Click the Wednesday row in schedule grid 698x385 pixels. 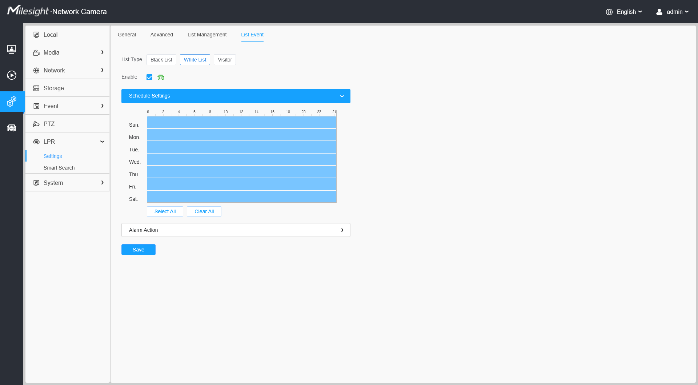click(241, 160)
